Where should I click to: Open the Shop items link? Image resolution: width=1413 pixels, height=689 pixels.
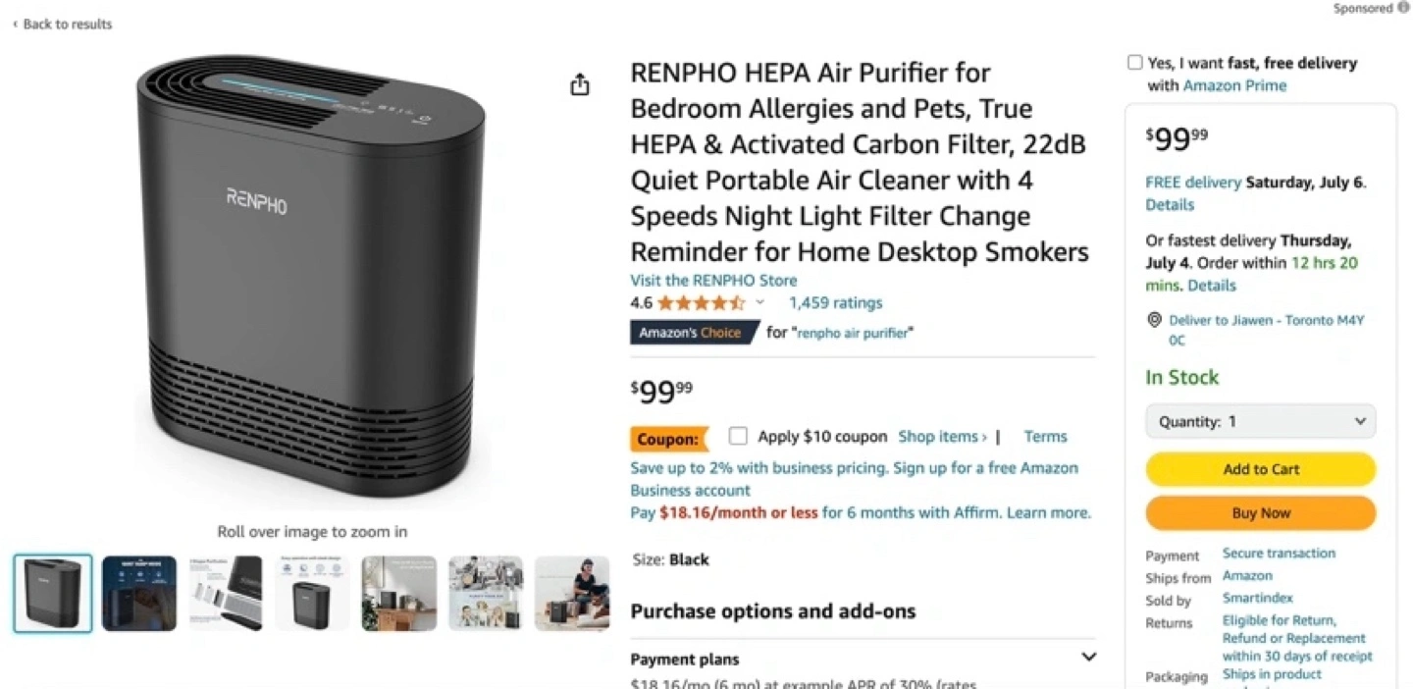click(942, 436)
